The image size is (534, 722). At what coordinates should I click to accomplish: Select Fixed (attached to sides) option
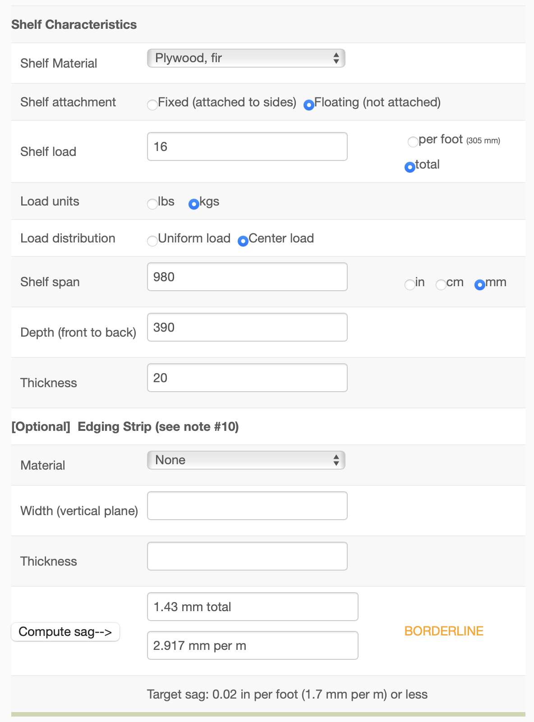point(152,105)
